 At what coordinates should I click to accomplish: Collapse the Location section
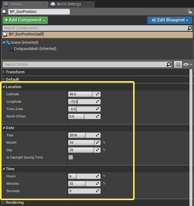pyautogui.click(x=4, y=87)
